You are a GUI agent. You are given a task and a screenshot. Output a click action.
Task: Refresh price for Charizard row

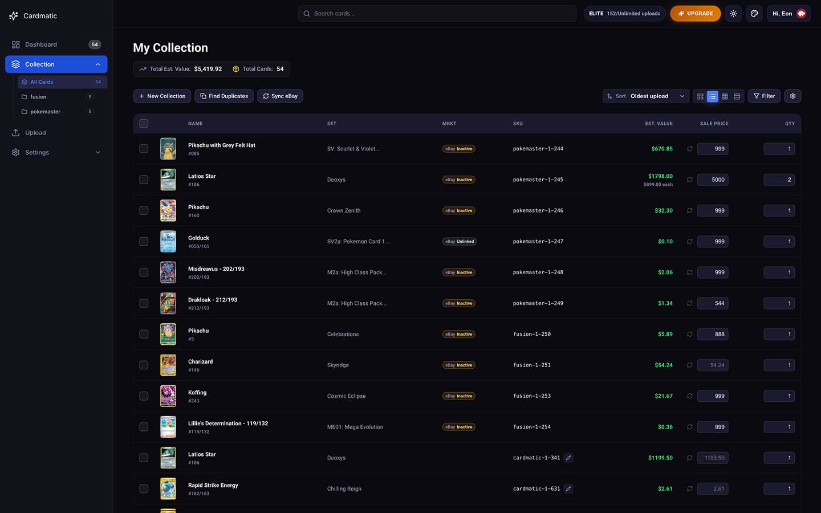pyautogui.click(x=689, y=365)
